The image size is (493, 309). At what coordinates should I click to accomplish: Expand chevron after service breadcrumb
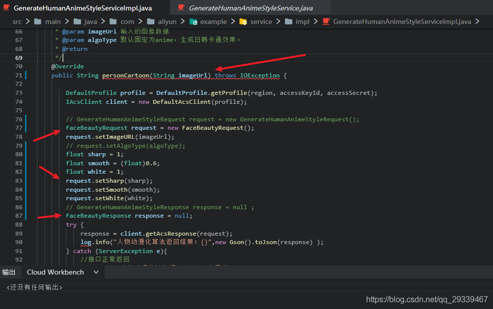(278, 21)
